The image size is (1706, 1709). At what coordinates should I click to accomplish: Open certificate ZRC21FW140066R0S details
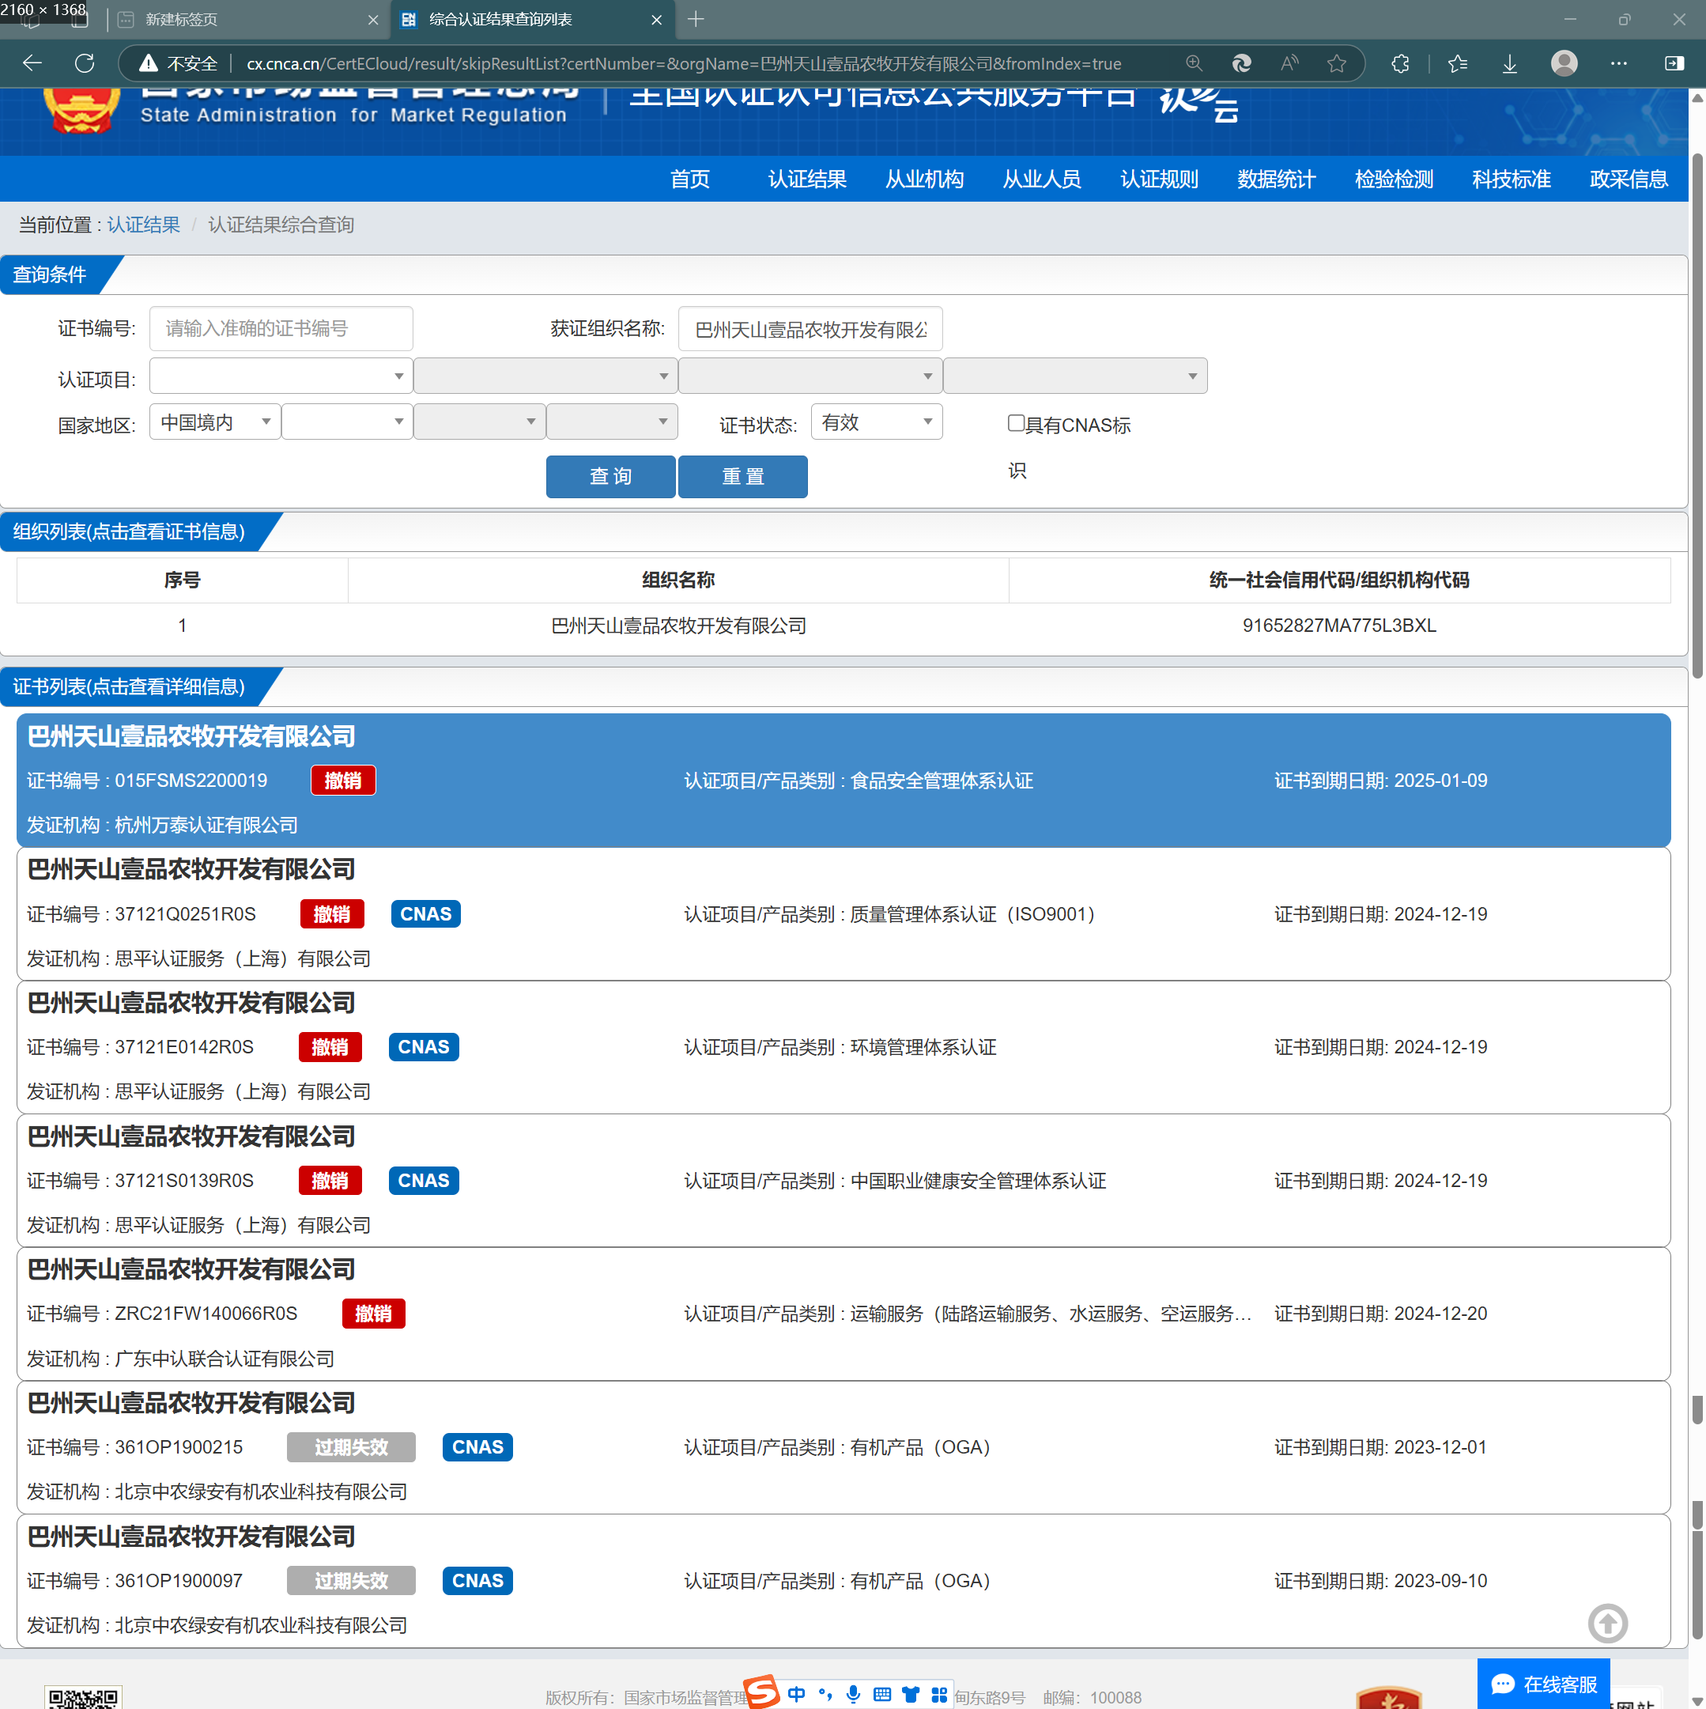(844, 1314)
